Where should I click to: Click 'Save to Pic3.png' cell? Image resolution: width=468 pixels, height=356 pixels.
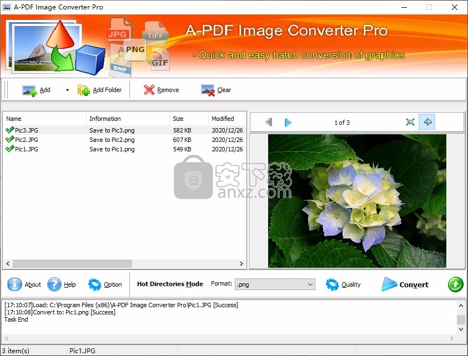click(112, 130)
